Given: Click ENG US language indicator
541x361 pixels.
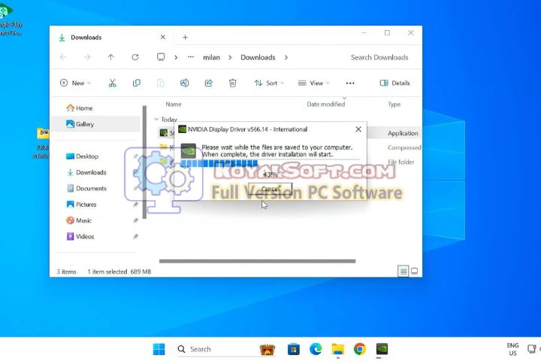Looking at the screenshot, I should (x=512, y=349).
